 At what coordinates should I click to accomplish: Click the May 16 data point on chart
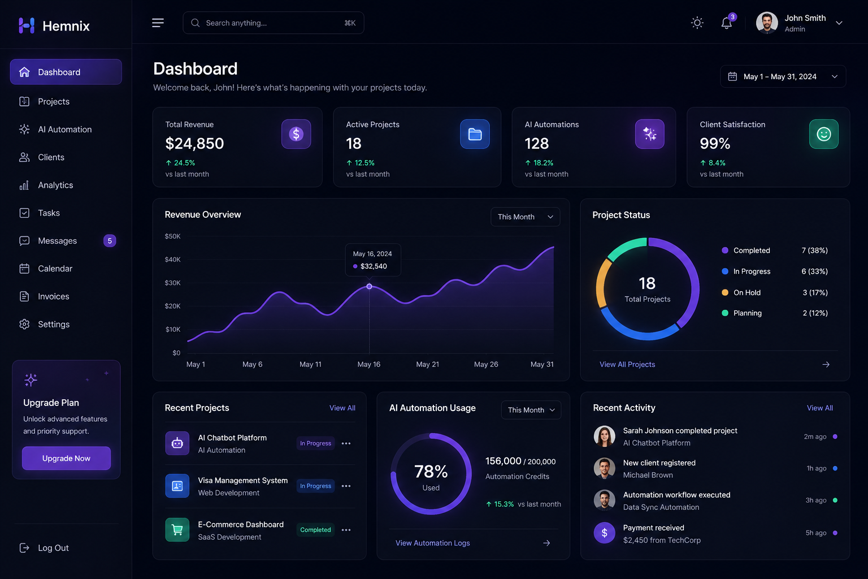[370, 287]
